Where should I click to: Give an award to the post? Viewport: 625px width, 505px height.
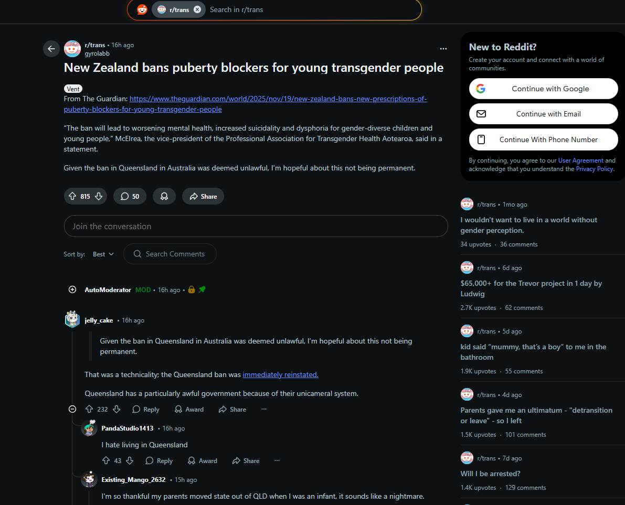[164, 196]
